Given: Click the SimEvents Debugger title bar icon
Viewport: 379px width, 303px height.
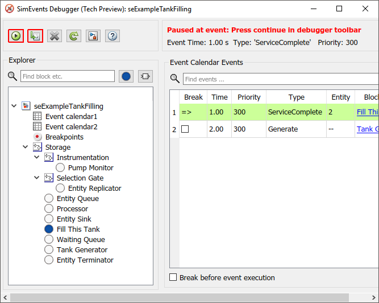Looking at the screenshot, I should [10, 9].
